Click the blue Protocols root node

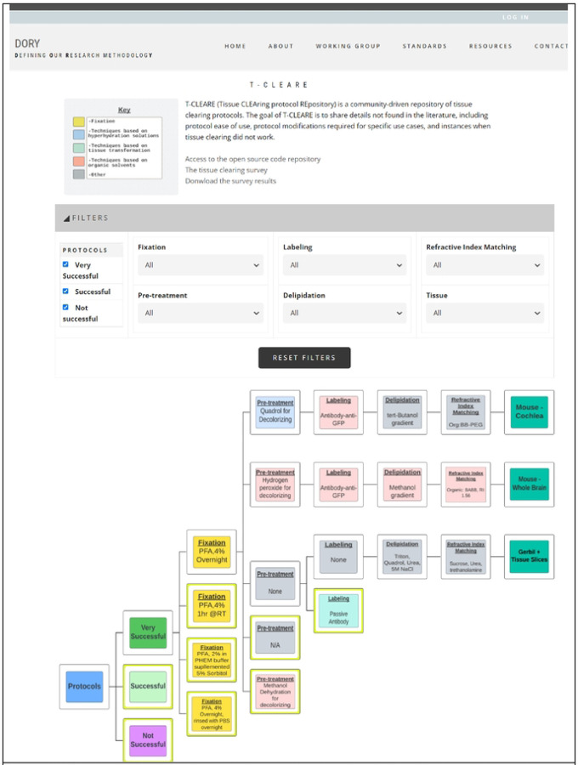coord(83,686)
